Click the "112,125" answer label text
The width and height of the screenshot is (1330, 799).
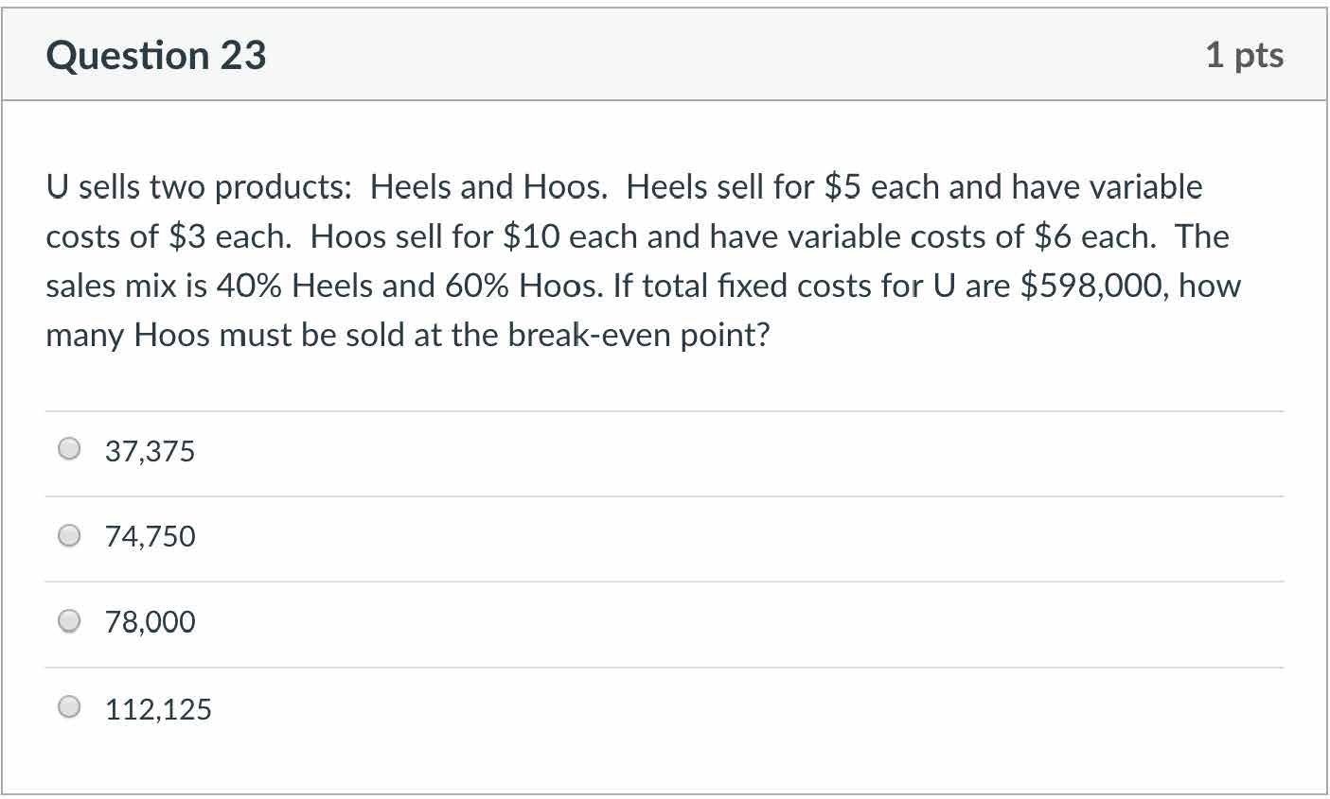pos(158,709)
